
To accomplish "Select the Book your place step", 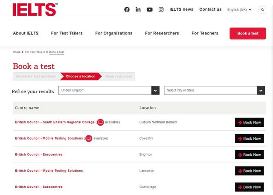I will tap(119, 77).
